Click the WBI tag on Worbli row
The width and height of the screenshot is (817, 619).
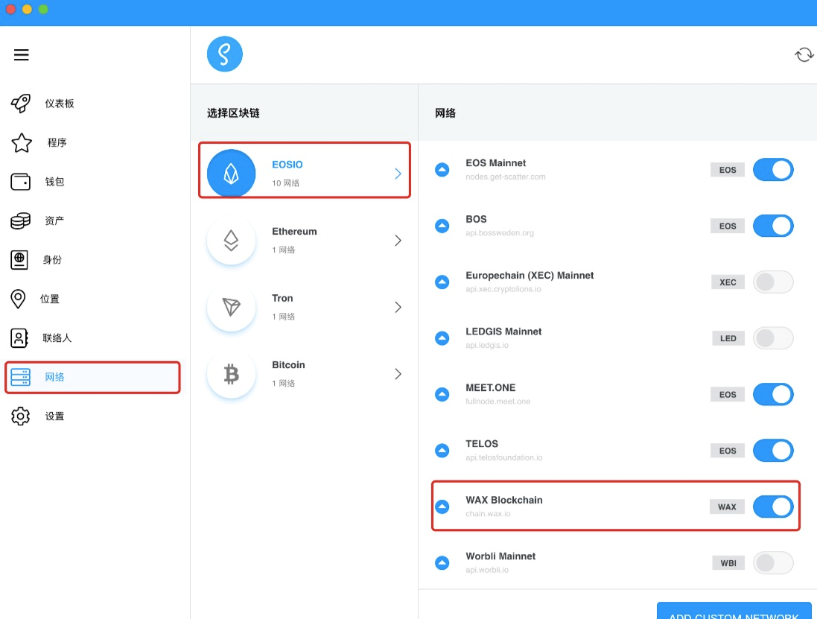click(x=728, y=562)
